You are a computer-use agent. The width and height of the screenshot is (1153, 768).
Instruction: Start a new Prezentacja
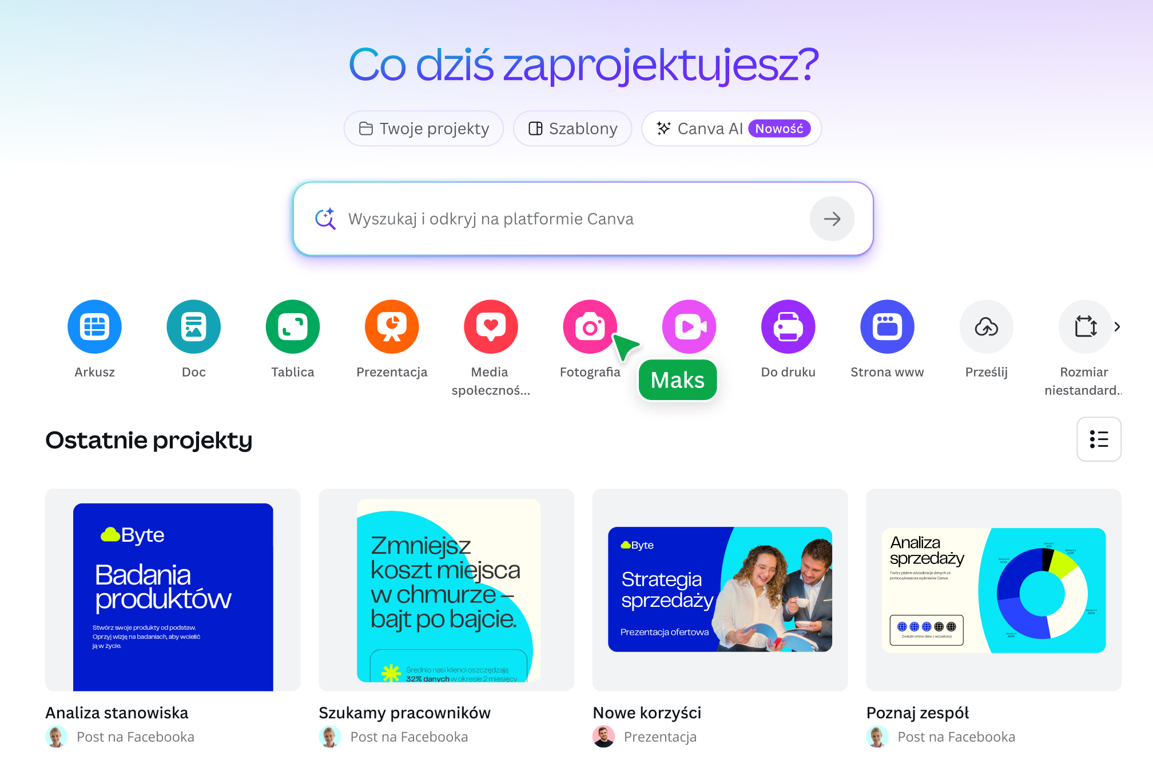pos(392,327)
